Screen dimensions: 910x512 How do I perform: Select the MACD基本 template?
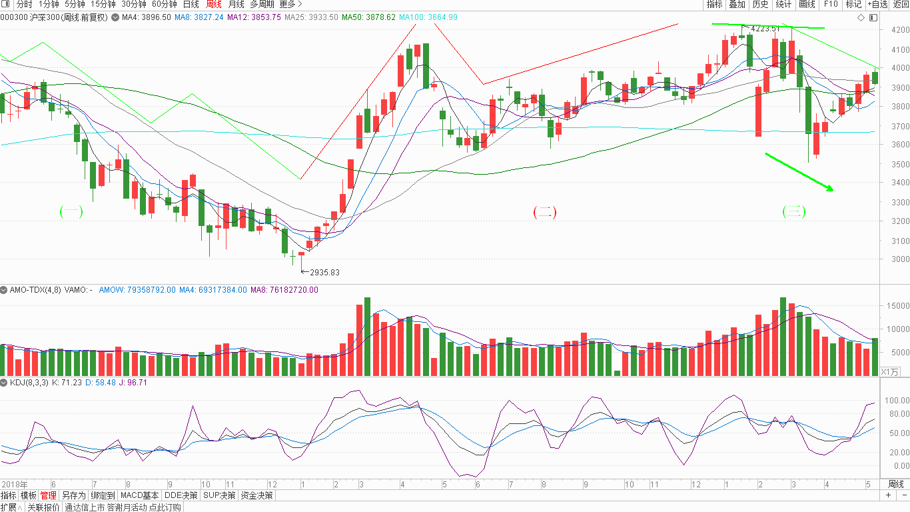click(x=140, y=495)
